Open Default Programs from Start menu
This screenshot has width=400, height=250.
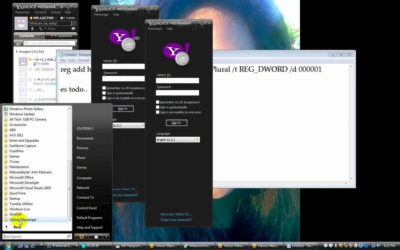(x=89, y=218)
